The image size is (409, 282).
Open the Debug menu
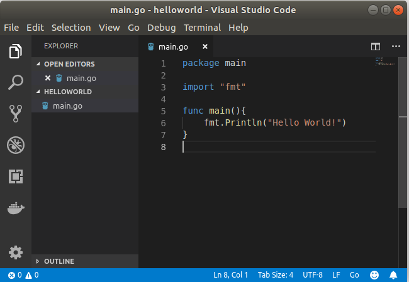[x=162, y=28]
